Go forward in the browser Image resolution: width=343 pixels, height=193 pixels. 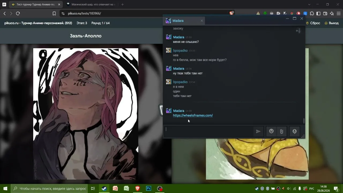[x=11, y=13]
